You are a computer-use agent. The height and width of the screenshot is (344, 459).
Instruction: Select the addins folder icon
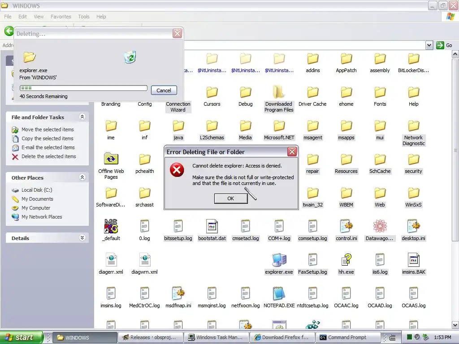(312, 59)
